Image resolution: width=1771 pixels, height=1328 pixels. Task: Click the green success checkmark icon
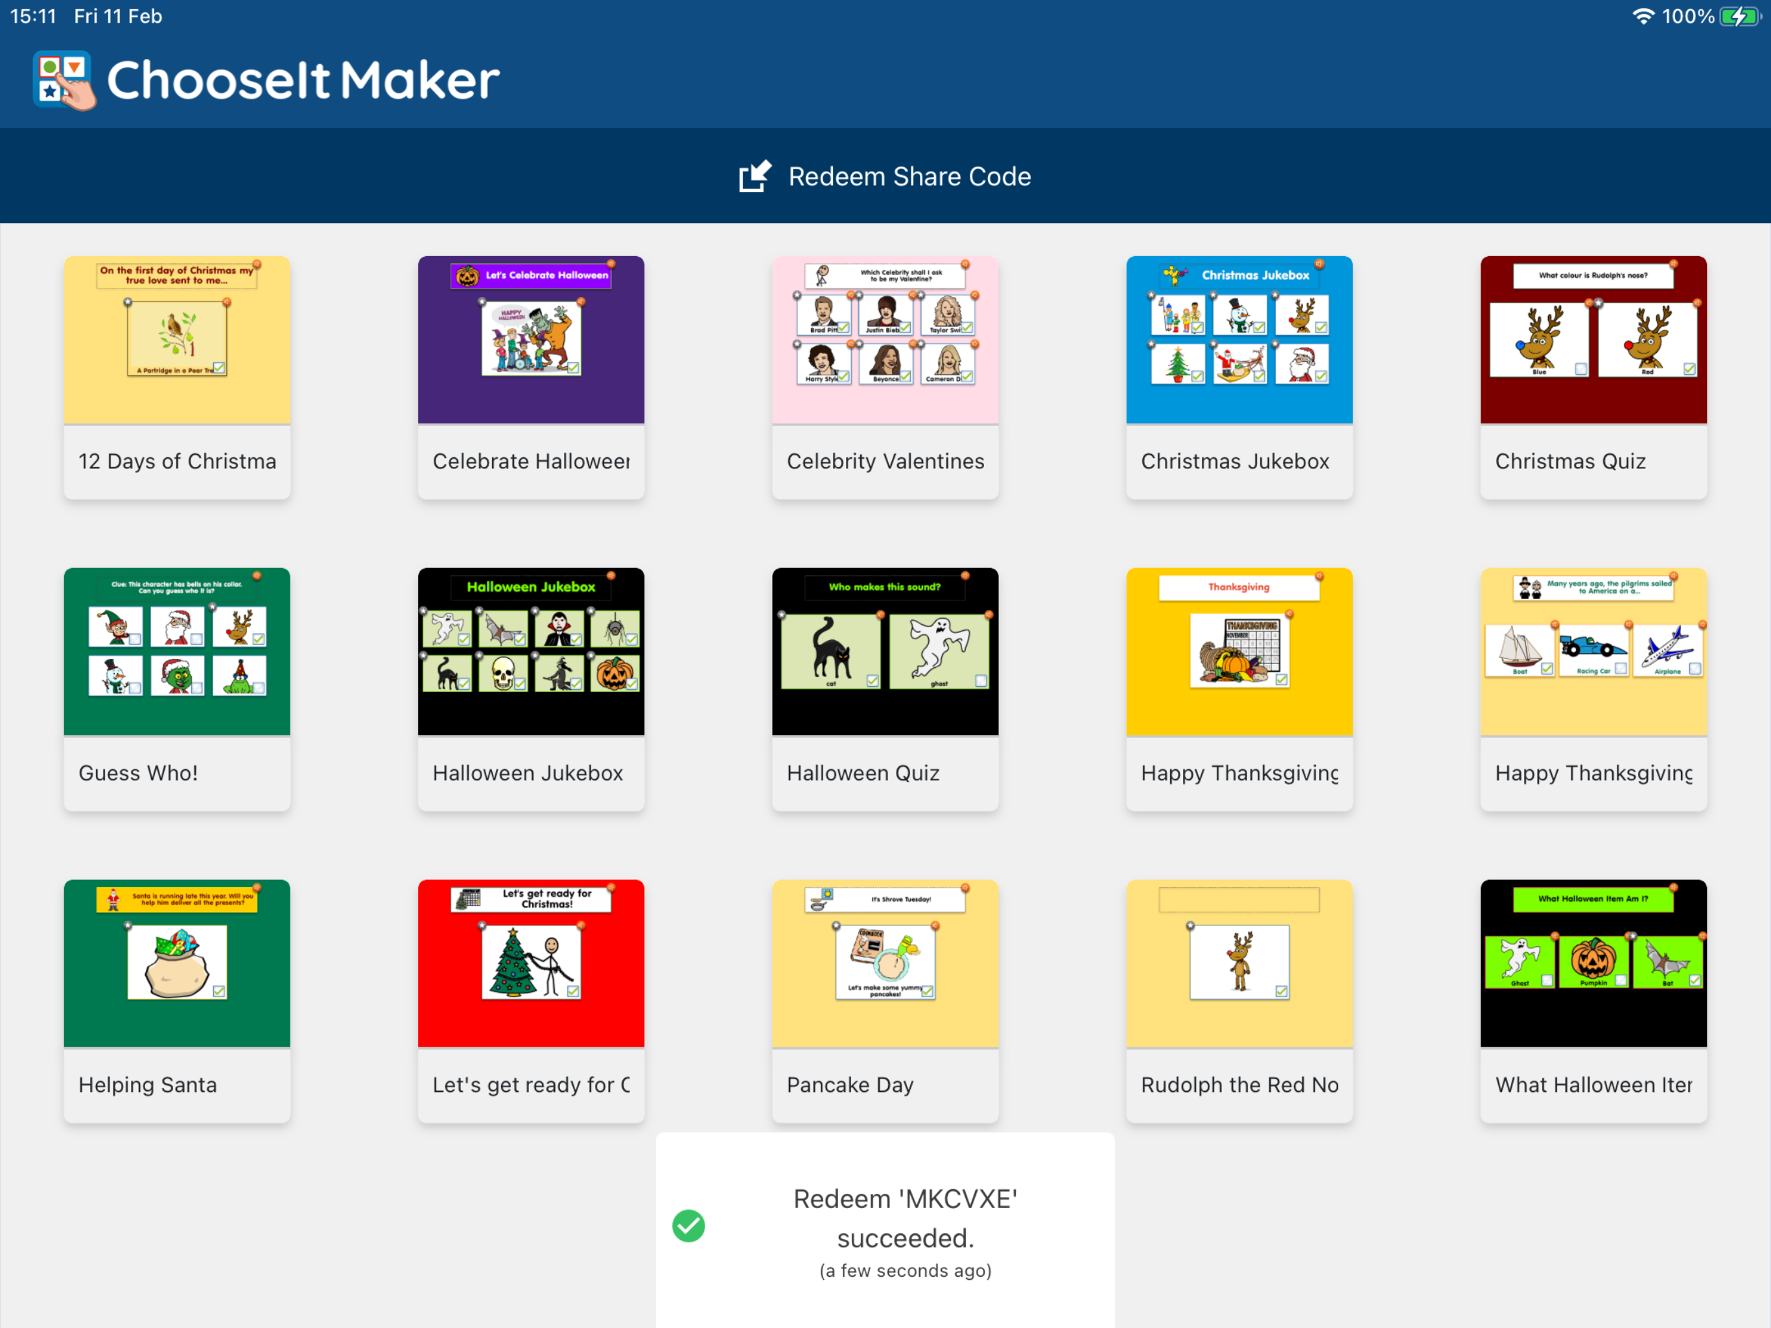click(x=688, y=1226)
